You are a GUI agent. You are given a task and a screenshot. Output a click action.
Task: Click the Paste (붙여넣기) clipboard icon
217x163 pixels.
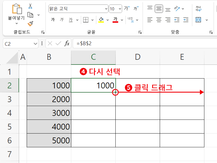click(17, 9)
